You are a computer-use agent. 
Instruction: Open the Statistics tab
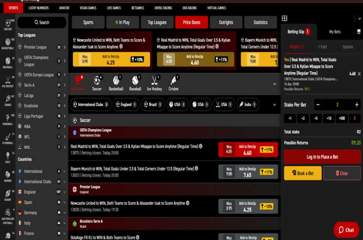coord(261,23)
